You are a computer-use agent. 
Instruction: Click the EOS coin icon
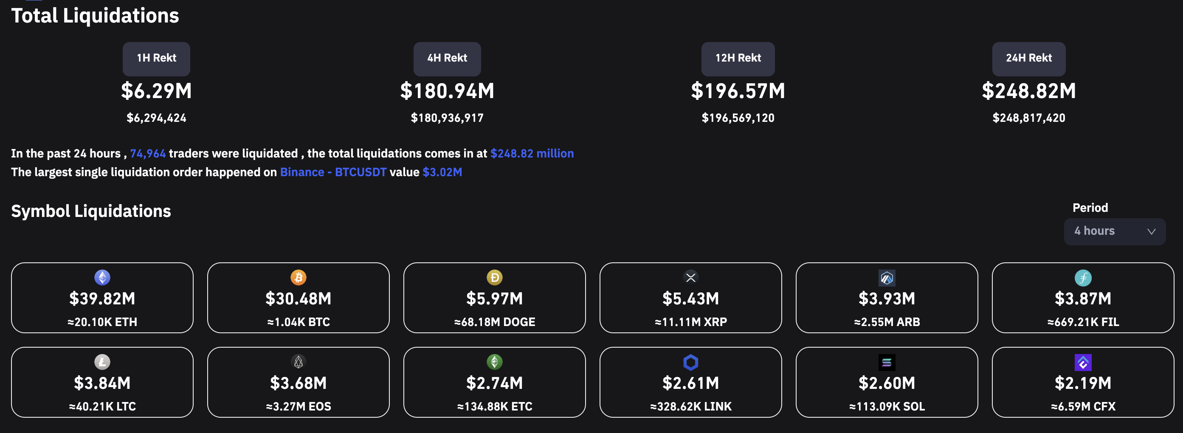(299, 362)
